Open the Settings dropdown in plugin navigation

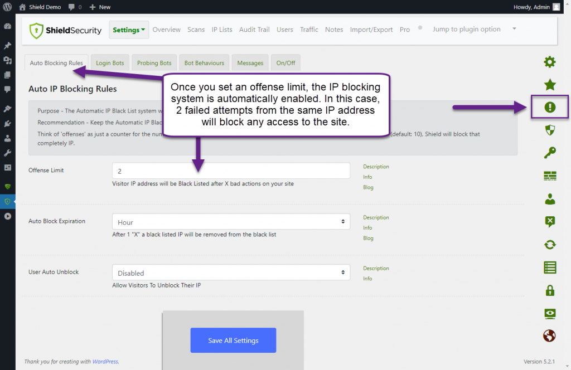point(129,30)
